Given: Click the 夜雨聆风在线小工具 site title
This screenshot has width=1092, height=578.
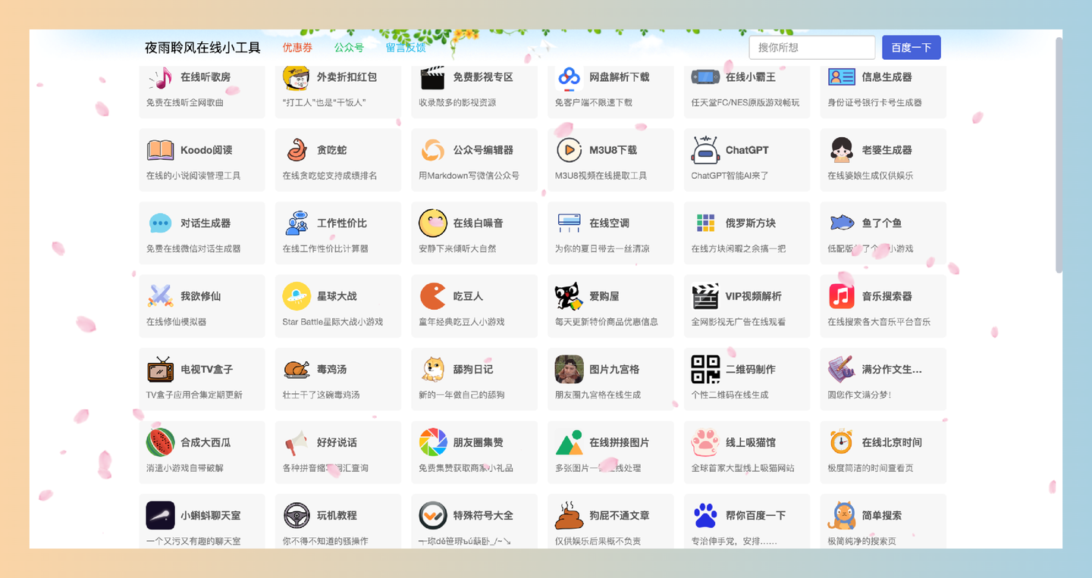Looking at the screenshot, I should point(202,48).
